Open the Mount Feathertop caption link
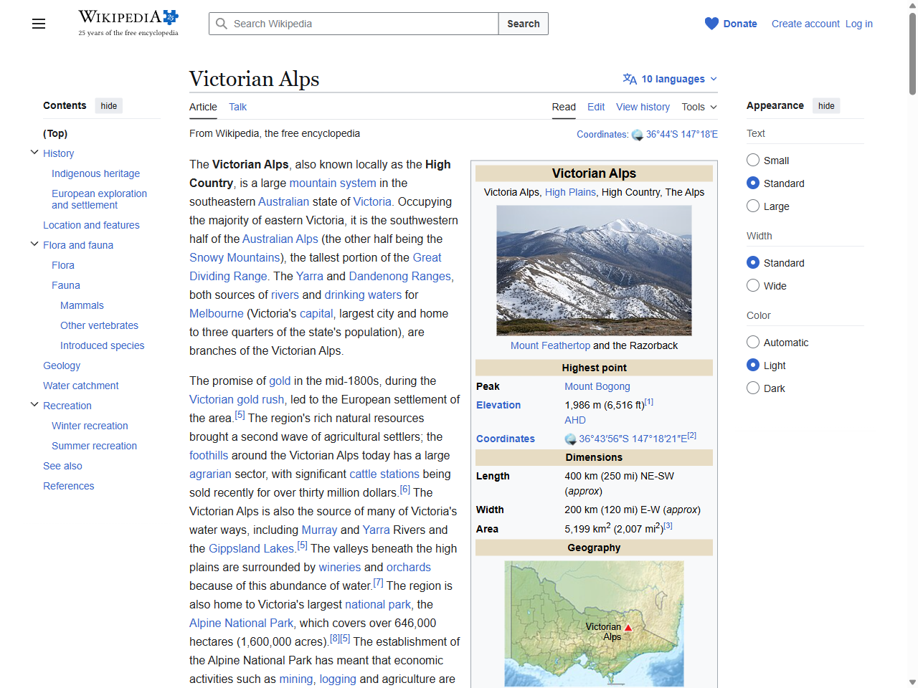The width and height of the screenshot is (918, 688). 550,345
